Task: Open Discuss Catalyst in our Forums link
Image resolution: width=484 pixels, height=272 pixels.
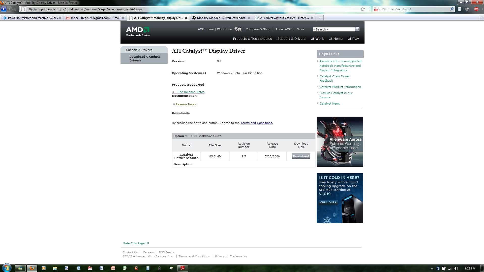Action: (336, 95)
